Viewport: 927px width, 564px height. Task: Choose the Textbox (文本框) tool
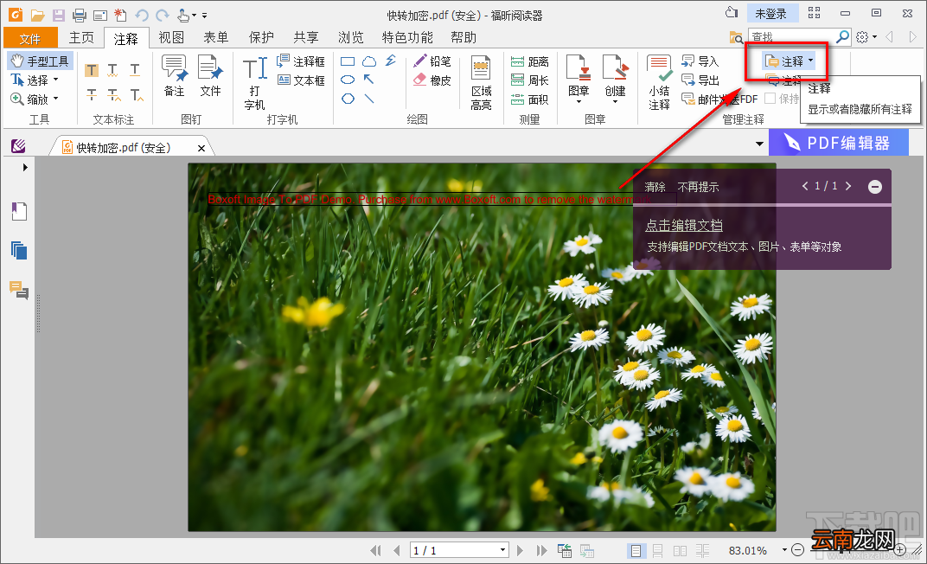[301, 80]
